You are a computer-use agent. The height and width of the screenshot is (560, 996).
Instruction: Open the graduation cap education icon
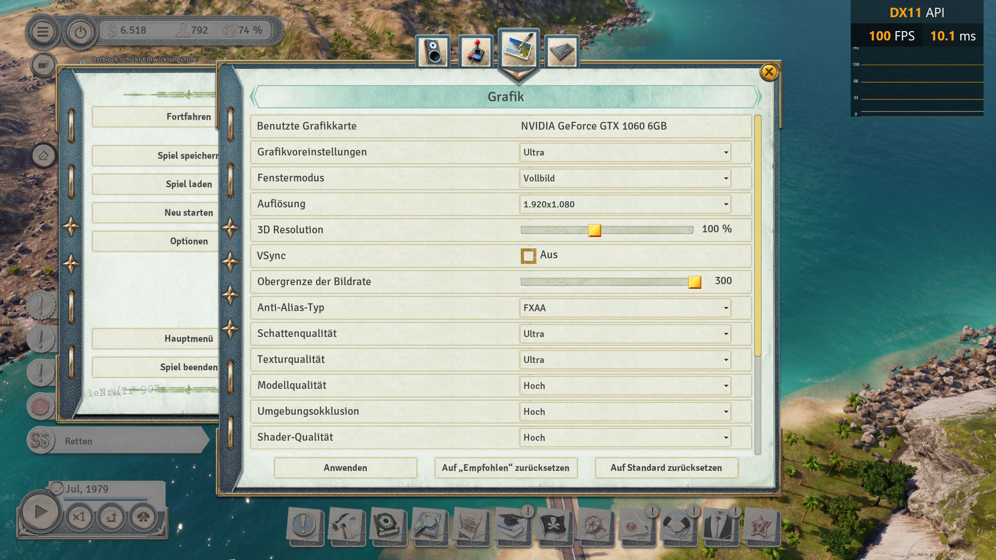pyautogui.click(x=511, y=525)
